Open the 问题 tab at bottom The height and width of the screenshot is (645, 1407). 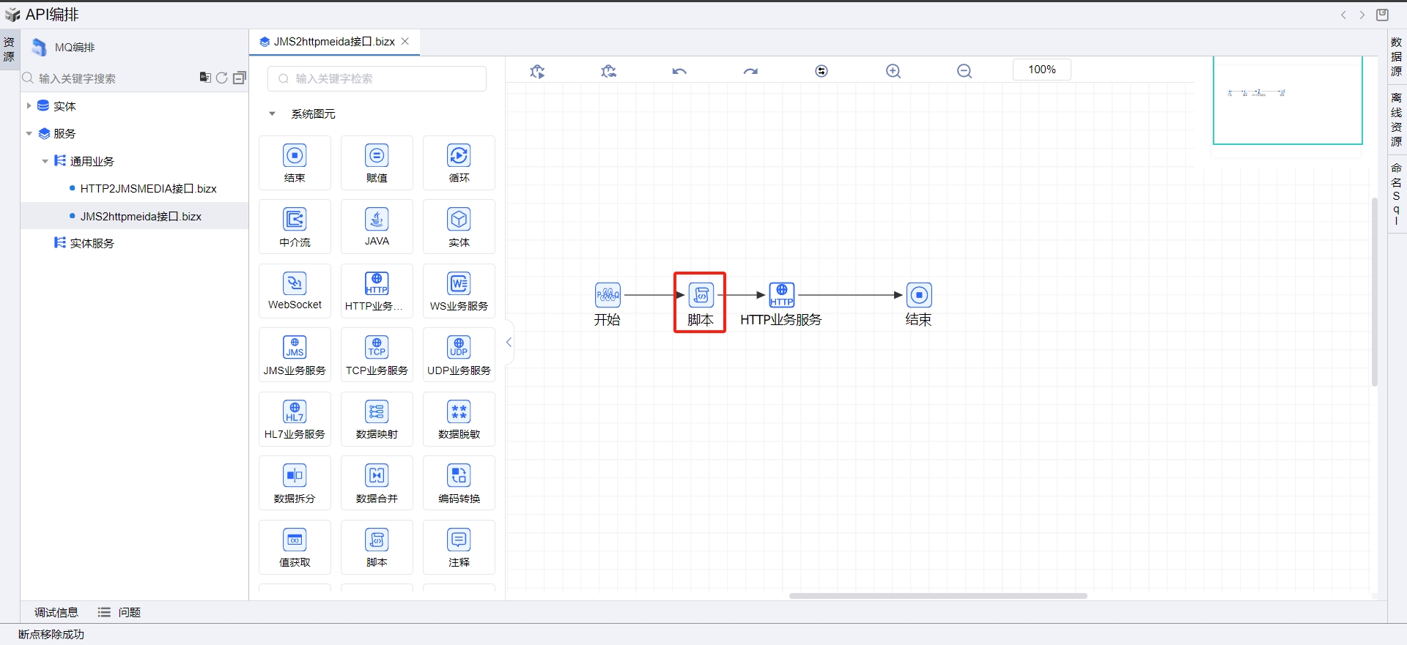[x=129, y=613]
